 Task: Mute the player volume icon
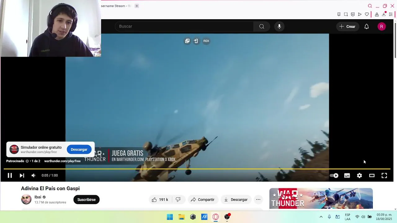(x=33, y=175)
